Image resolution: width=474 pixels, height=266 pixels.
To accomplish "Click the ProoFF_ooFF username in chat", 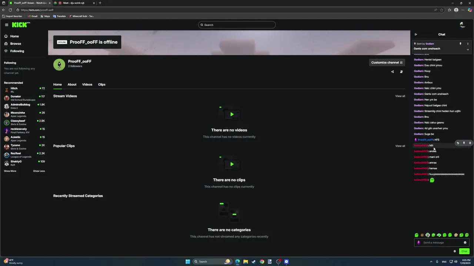I will (425, 140).
